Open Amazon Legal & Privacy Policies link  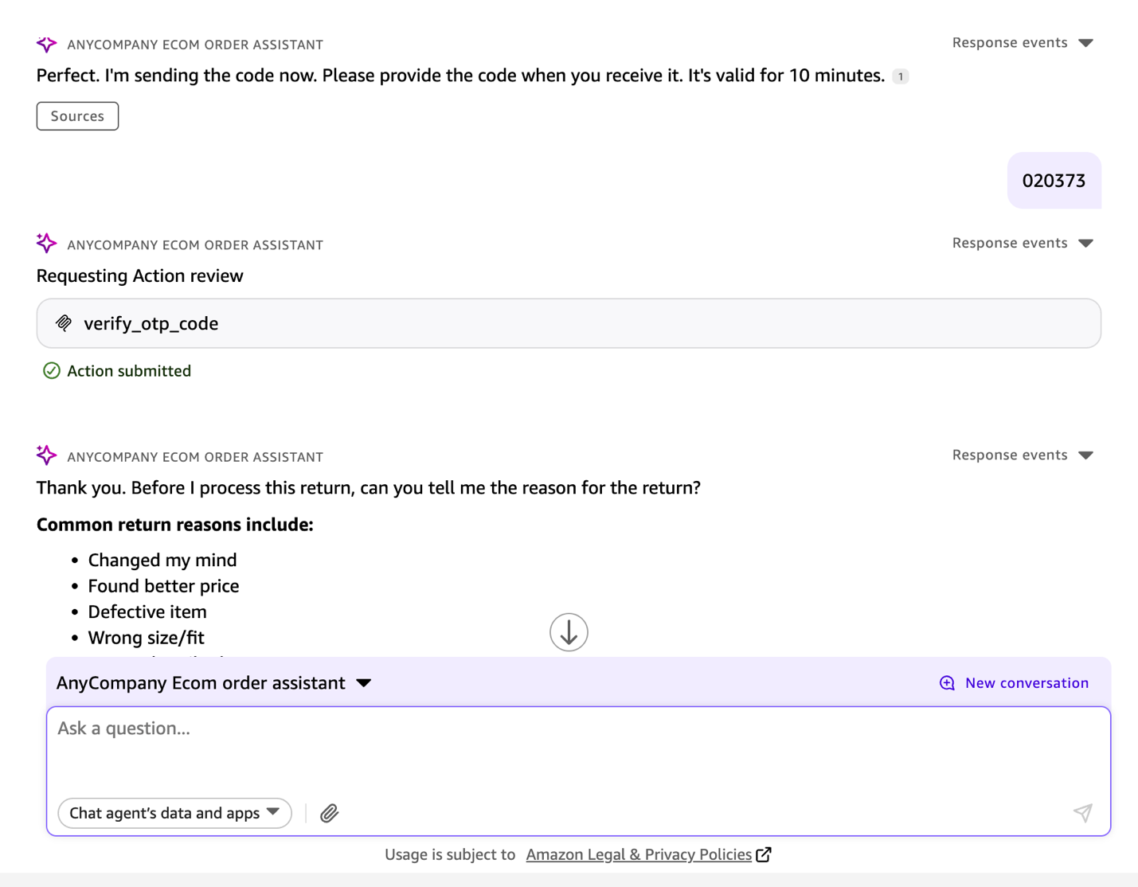[639, 854]
